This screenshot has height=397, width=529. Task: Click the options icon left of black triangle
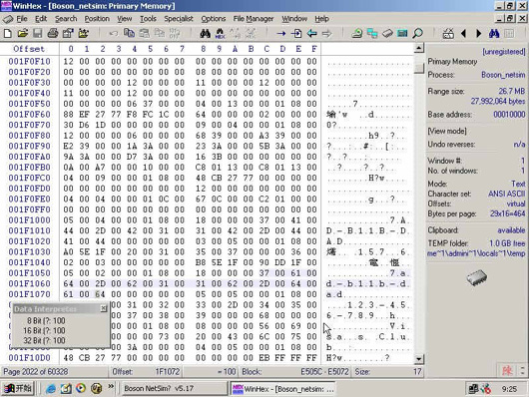[448, 33]
